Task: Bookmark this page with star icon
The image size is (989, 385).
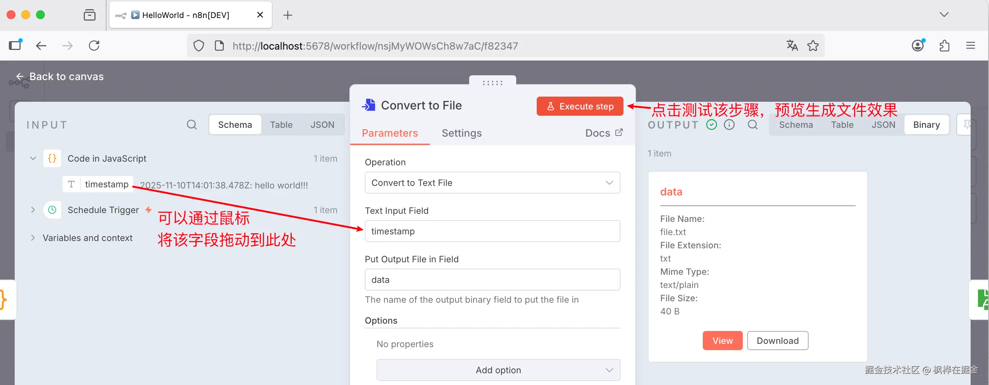Action: (813, 46)
